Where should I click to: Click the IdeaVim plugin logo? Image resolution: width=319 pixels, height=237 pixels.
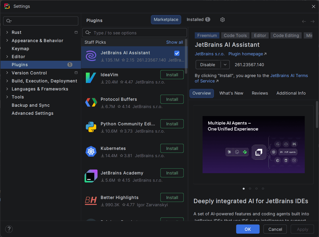(91, 78)
